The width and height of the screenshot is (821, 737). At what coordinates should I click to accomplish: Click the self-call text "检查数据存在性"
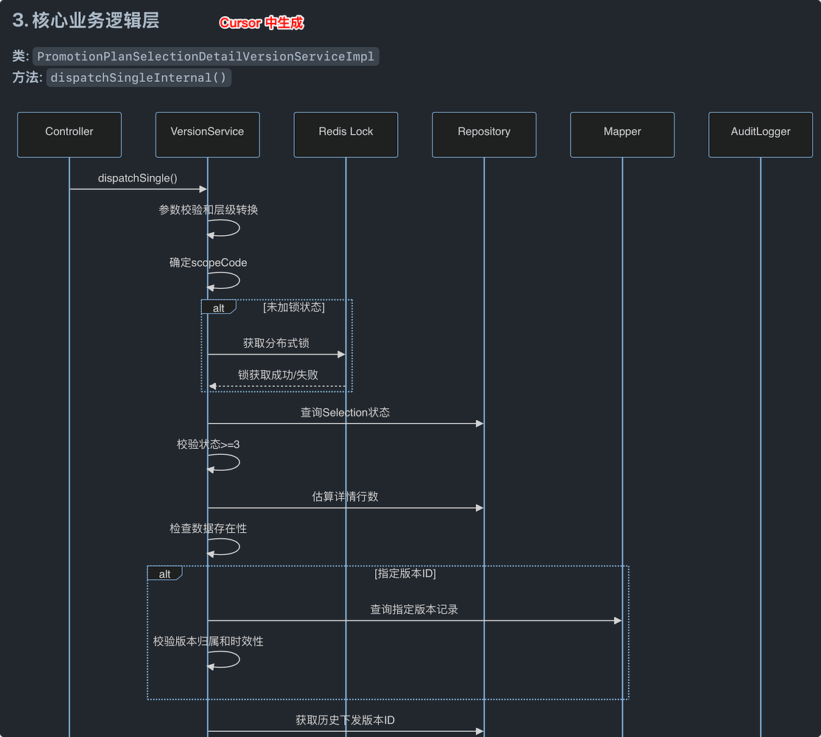pos(209,528)
